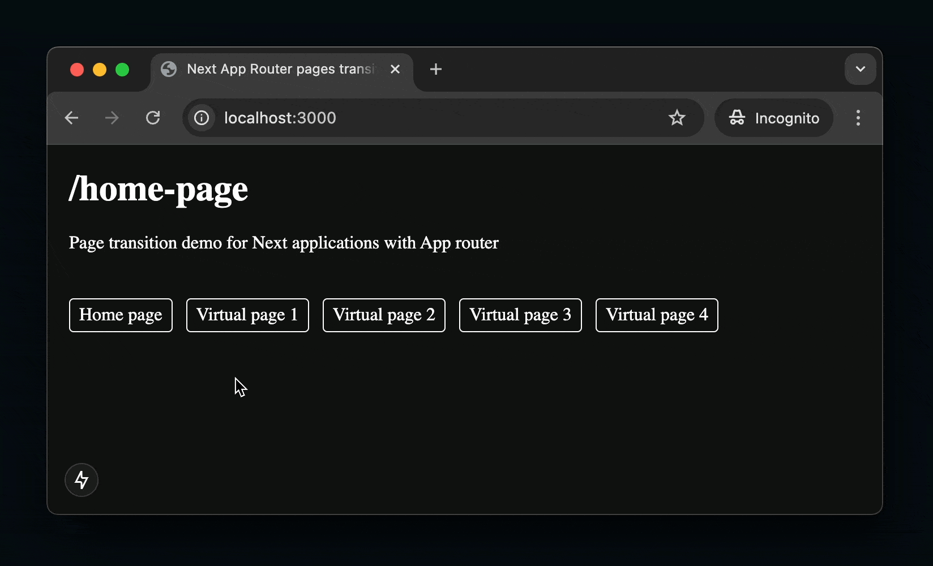Reload the localhost page
This screenshot has height=566, width=933.
pos(153,118)
